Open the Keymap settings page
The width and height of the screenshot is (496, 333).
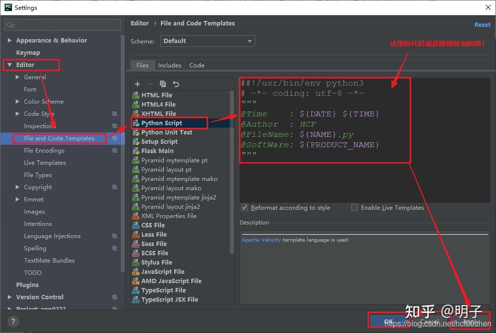pyautogui.click(x=28, y=52)
